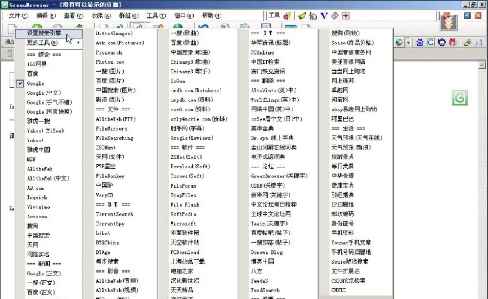Click the blue plus icon in toolbar
The width and height of the screenshot is (488, 299).
coord(346,16)
